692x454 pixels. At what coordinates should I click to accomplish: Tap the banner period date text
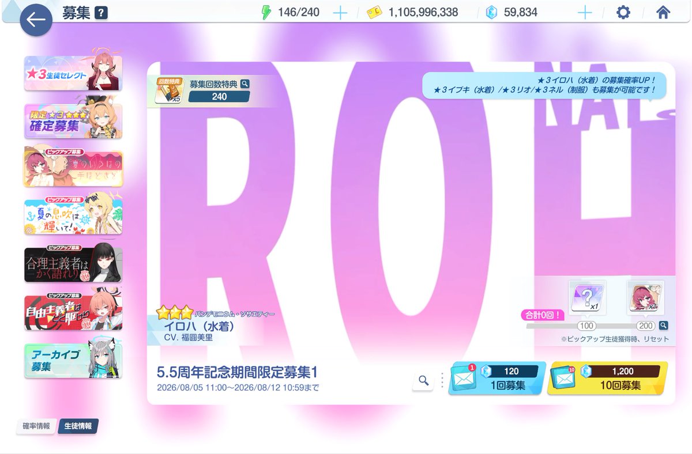[238, 387]
